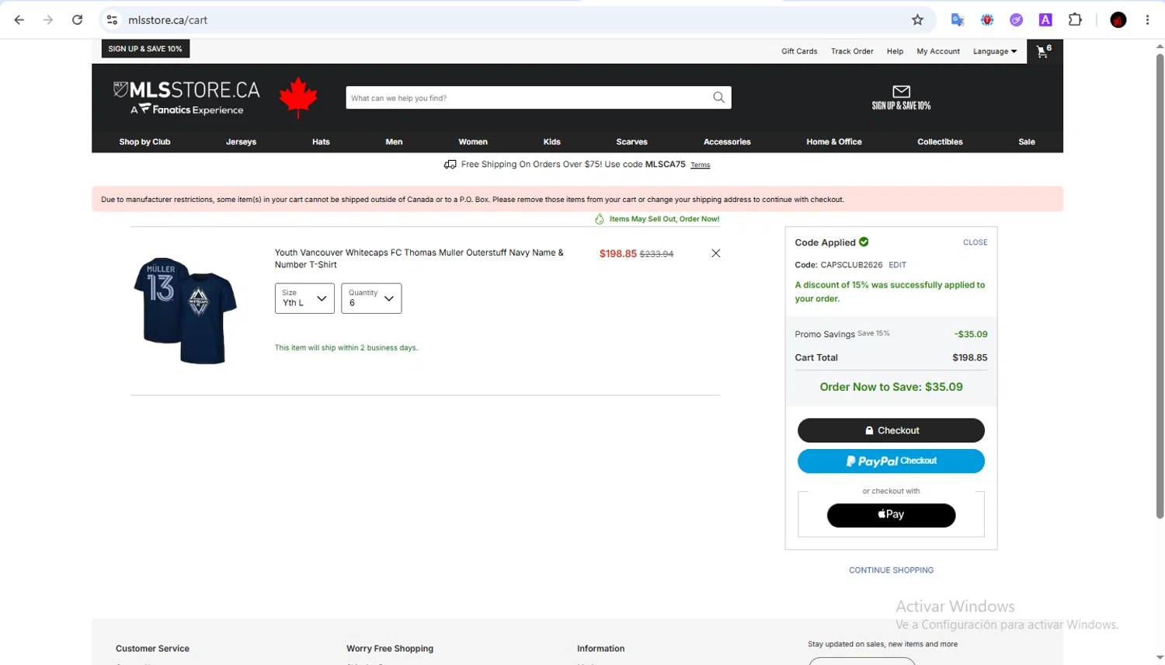Viewport: 1165px width, 665px height.
Task: Click the MLSStore.ca logo
Action: (x=186, y=99)
